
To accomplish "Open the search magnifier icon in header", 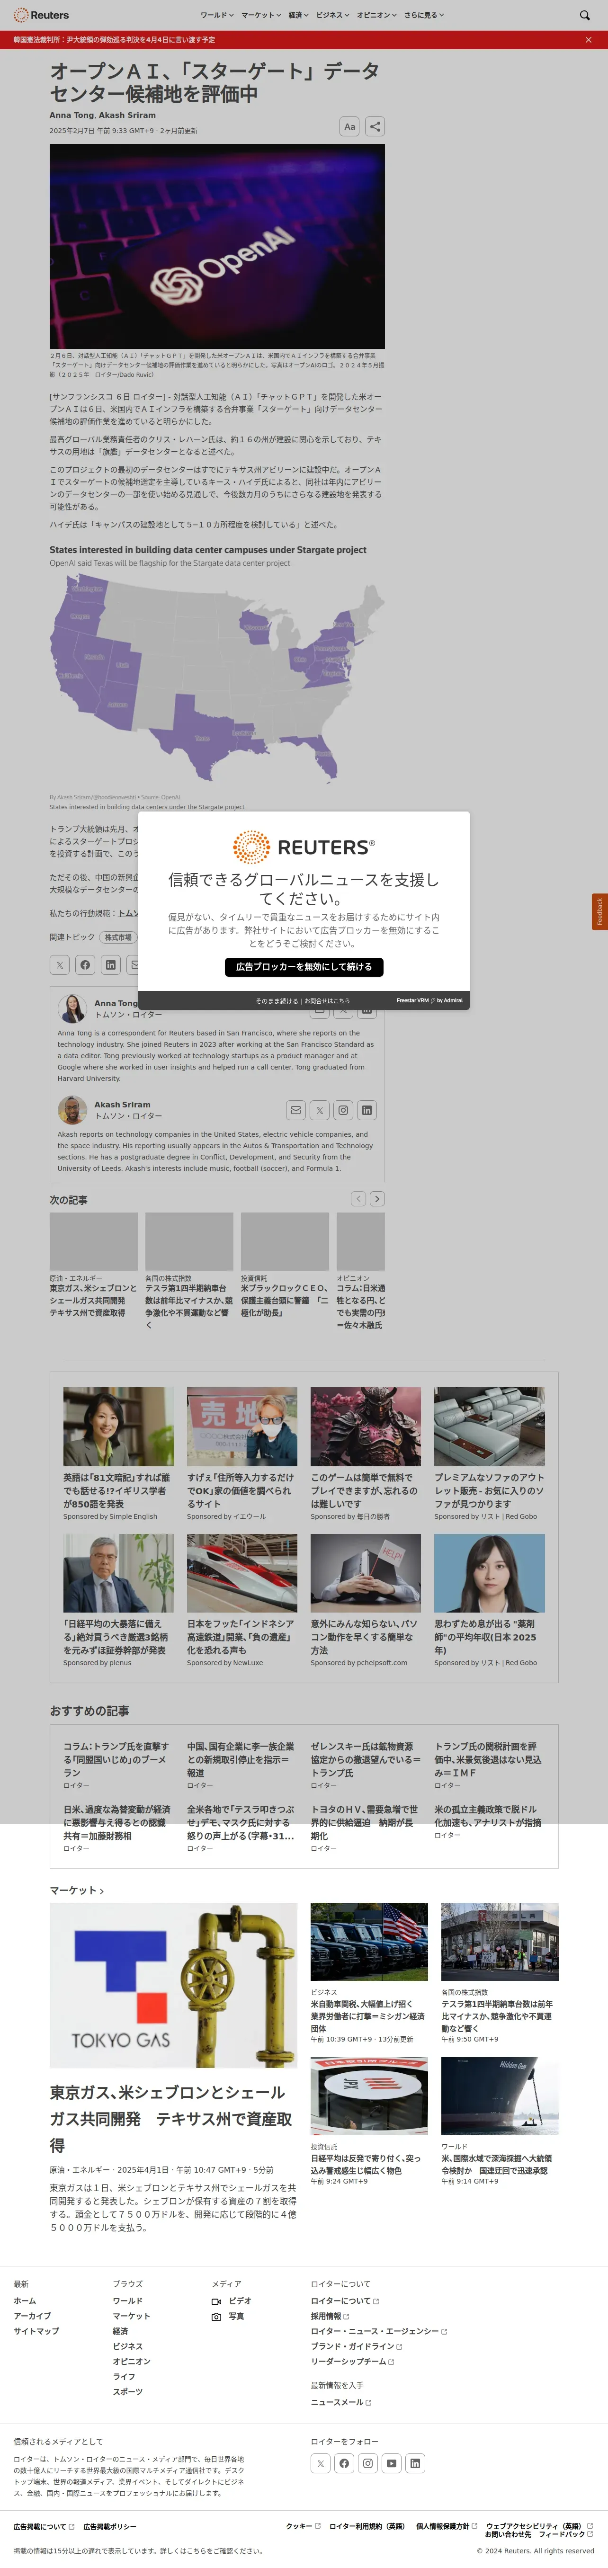I will [x=585, y=15].
